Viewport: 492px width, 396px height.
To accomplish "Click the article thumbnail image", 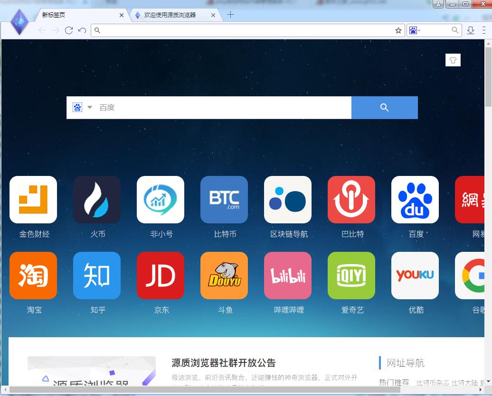I will point(92,371).
